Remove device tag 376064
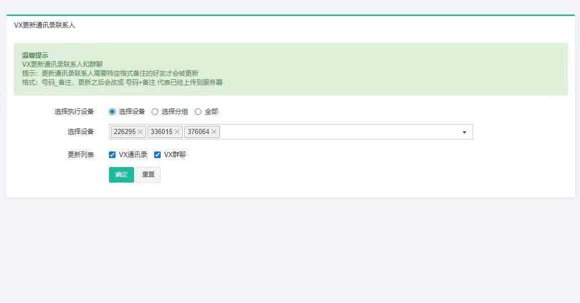580x303 pixels. point(214,132)
